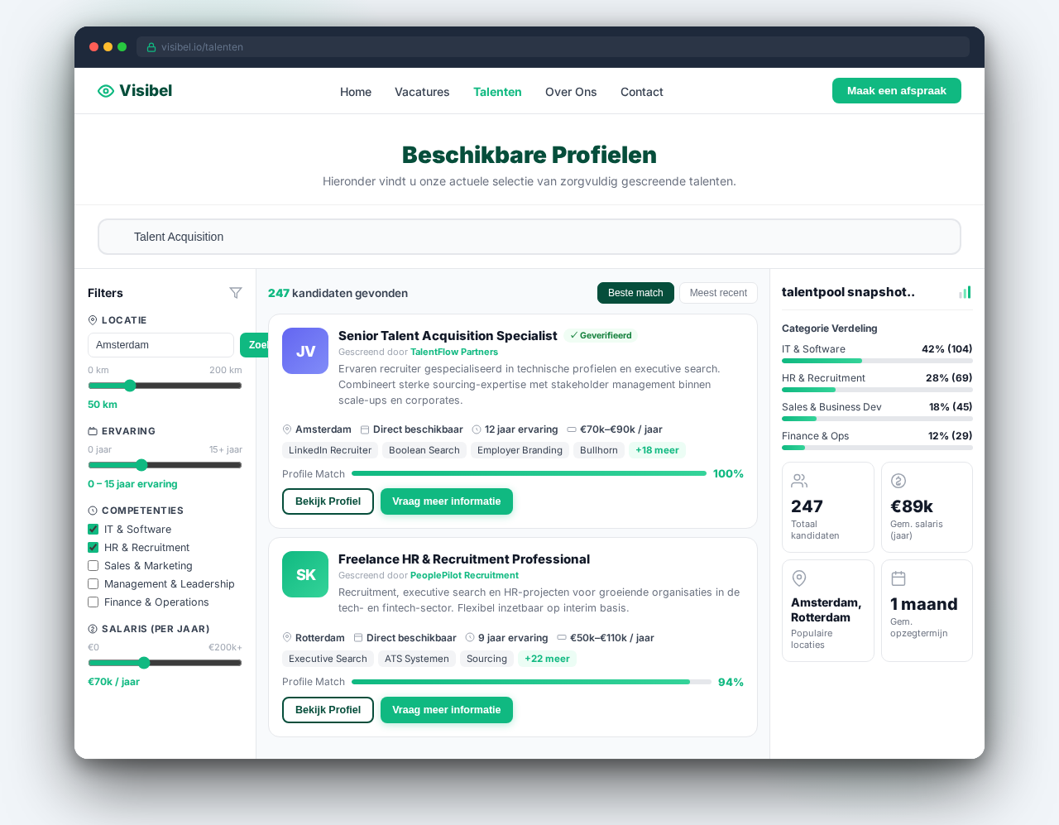Click the location distance slider handle
1059x825 pixels.
(130, 386)
